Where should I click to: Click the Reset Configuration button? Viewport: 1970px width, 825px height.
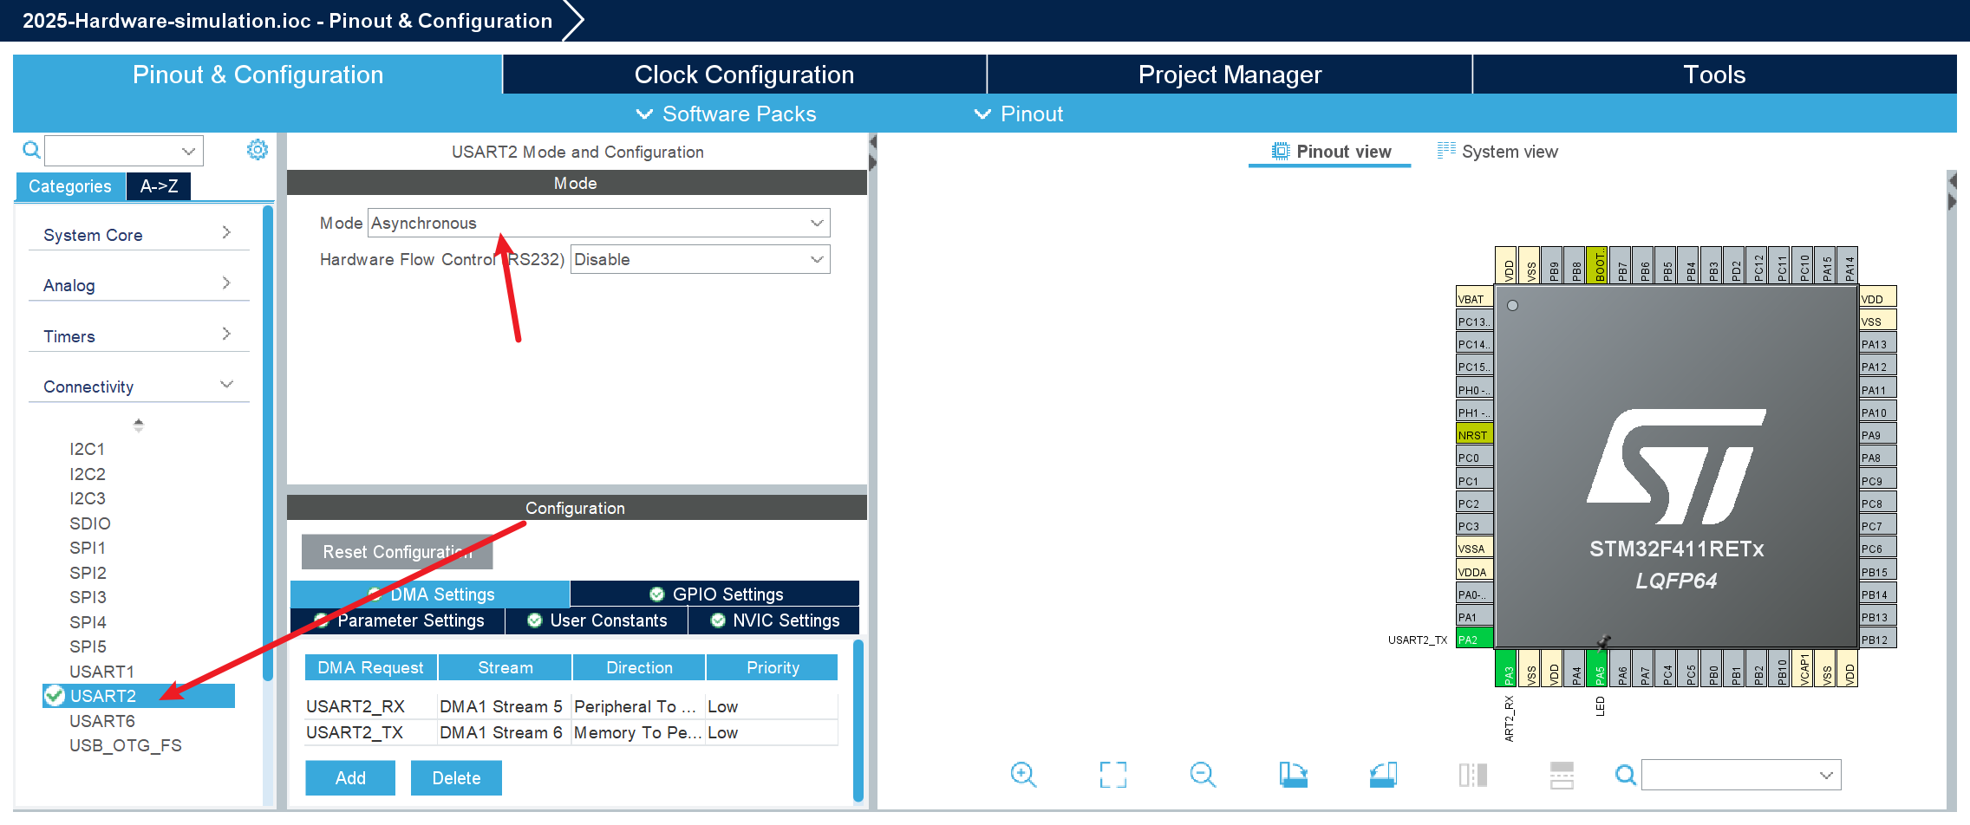tap(397, 551)
